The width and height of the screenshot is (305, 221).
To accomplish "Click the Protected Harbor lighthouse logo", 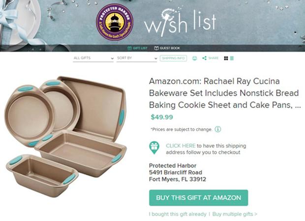I will (x=115, y=22).
